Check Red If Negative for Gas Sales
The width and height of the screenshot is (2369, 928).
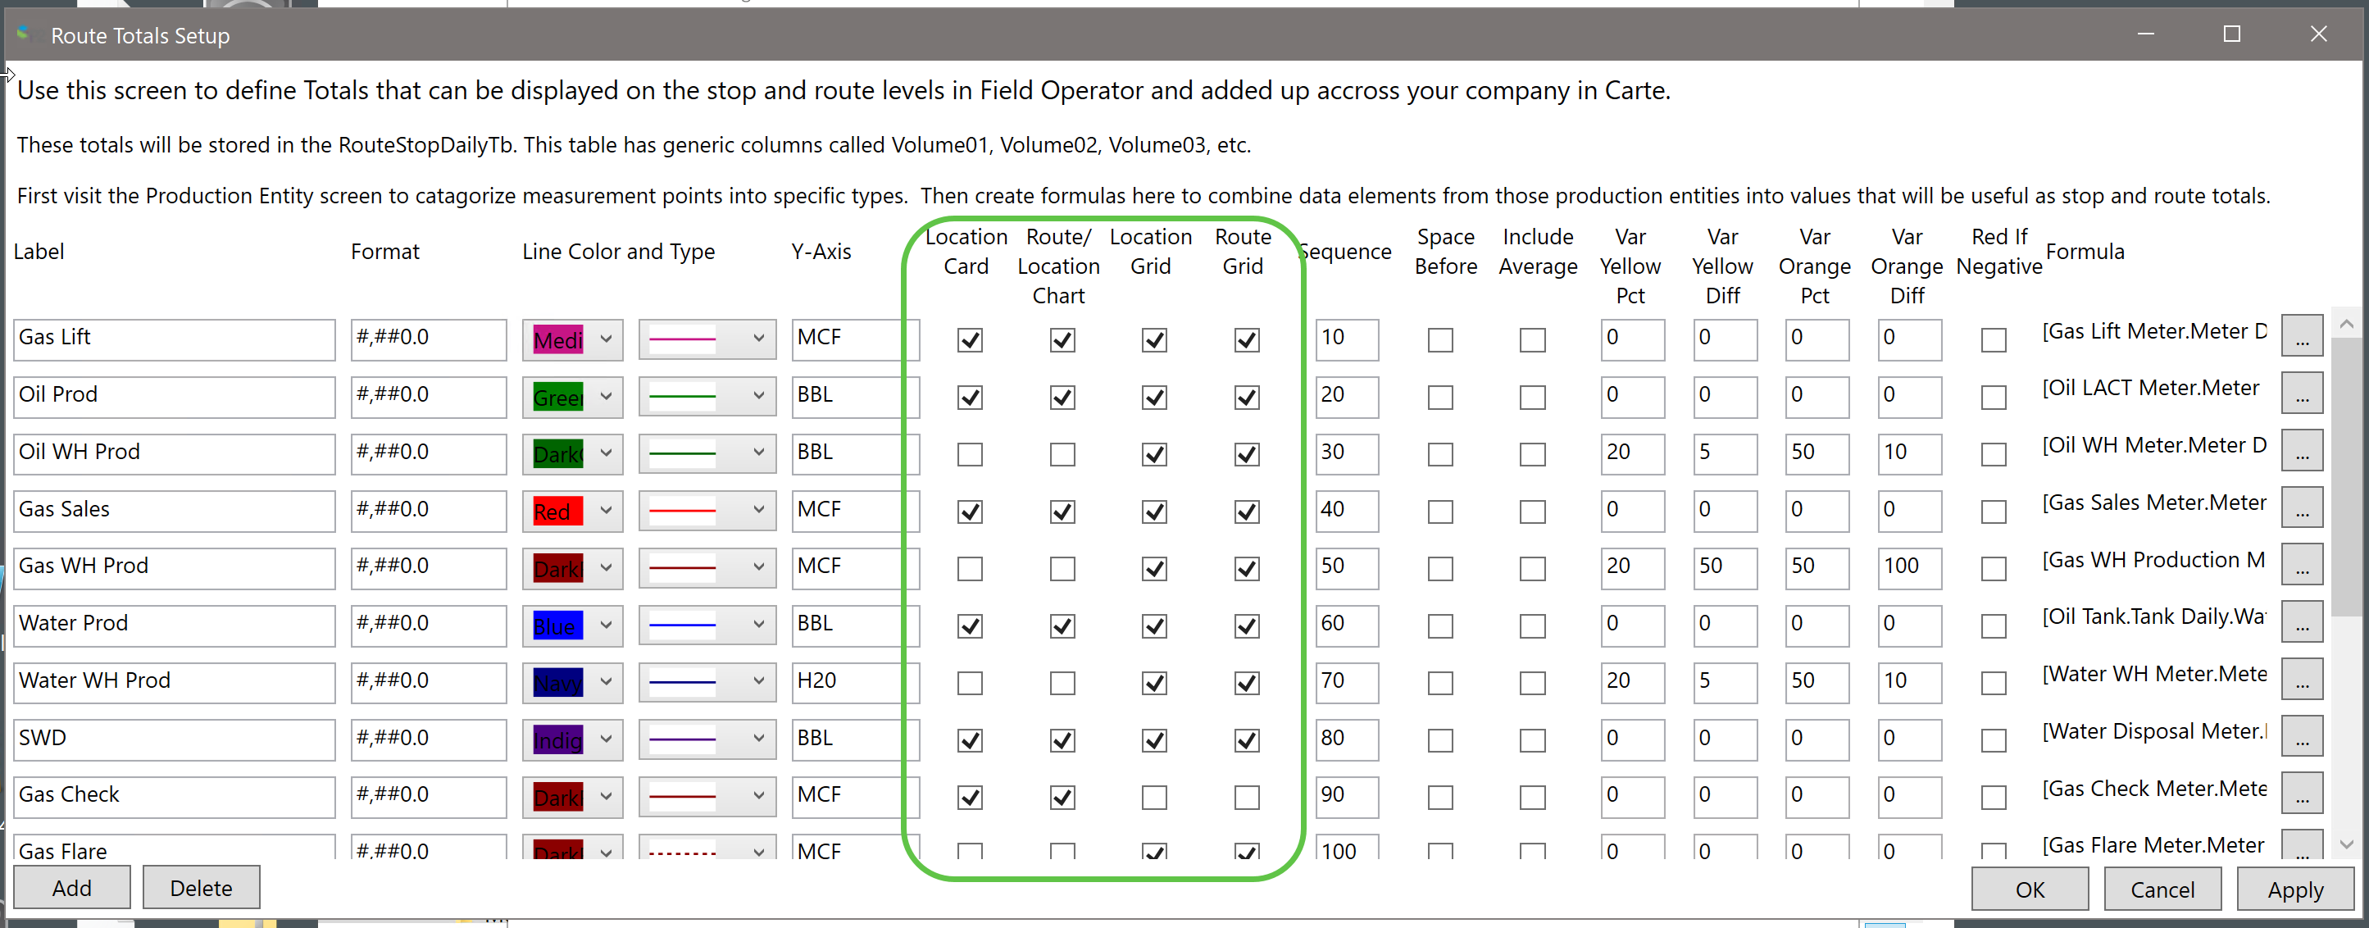[1993, 512]
